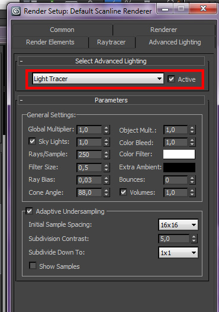Open the Initial Sample Spacing dropdown
This screenshot has height=312, width=219.
coord(178,225)
